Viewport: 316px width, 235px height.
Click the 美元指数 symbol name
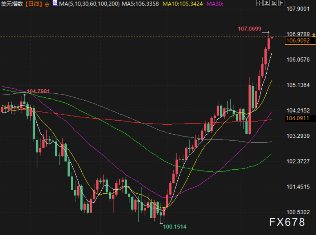point(12,4)
